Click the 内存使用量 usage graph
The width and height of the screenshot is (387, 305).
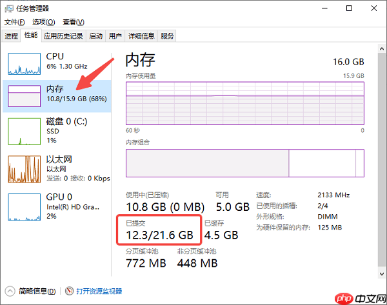click(x=244, y=103)
